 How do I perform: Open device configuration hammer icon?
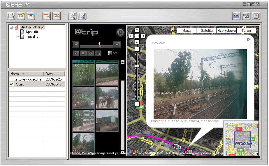(72, 16)
